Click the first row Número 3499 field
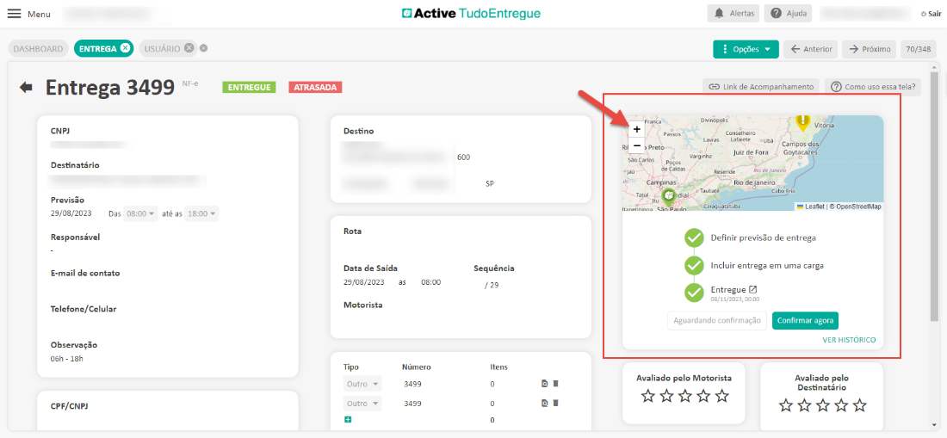 tap(413, 384)
